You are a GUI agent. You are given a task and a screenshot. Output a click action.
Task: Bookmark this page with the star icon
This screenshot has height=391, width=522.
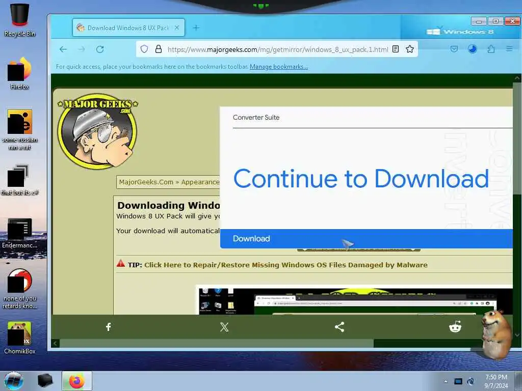[410, 49]
